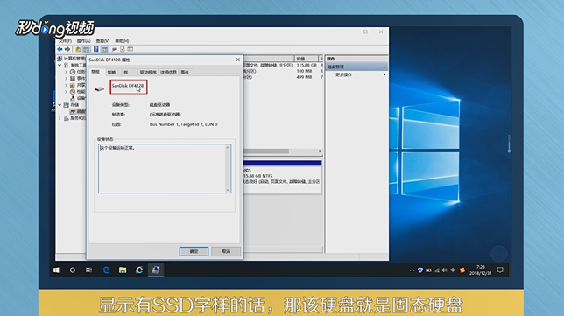Click the blue Help question-mark toolbar icon
The width and height of the screenshot is (564, 316).
coord(96,49)
